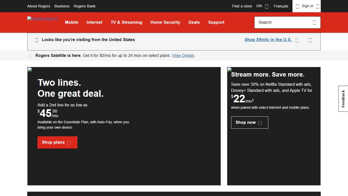
Task: Open the Feedback panel on the right edge
Action: pos(343,98)
